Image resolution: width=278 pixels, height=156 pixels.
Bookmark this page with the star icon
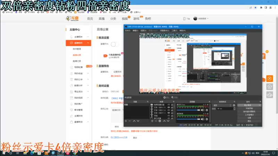click(255, 8)
